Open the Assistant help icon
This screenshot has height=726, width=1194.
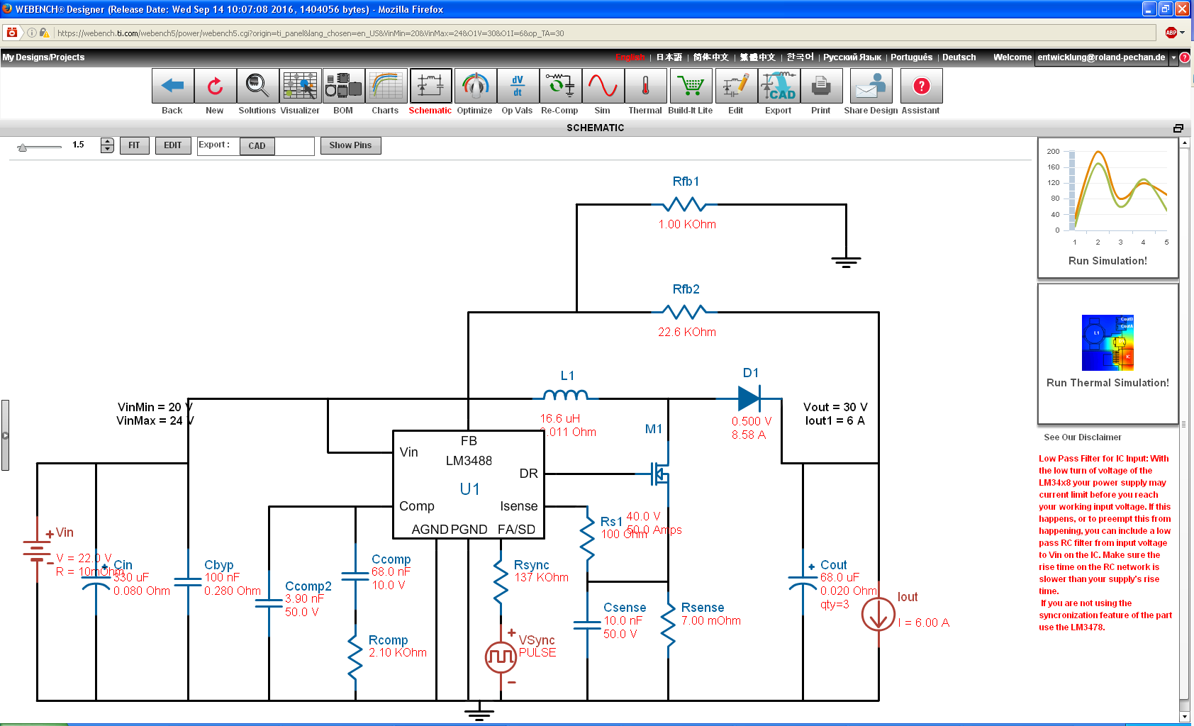[x=921, y=86]
